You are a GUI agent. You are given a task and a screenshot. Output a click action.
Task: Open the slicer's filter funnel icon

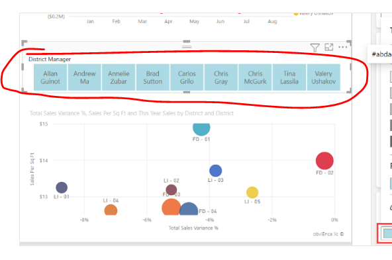(315, 48)
